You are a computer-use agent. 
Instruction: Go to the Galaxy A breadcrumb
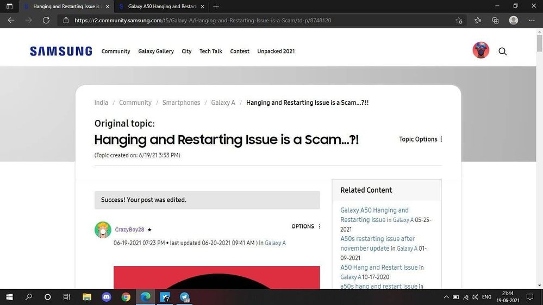(x=223, y=103)
